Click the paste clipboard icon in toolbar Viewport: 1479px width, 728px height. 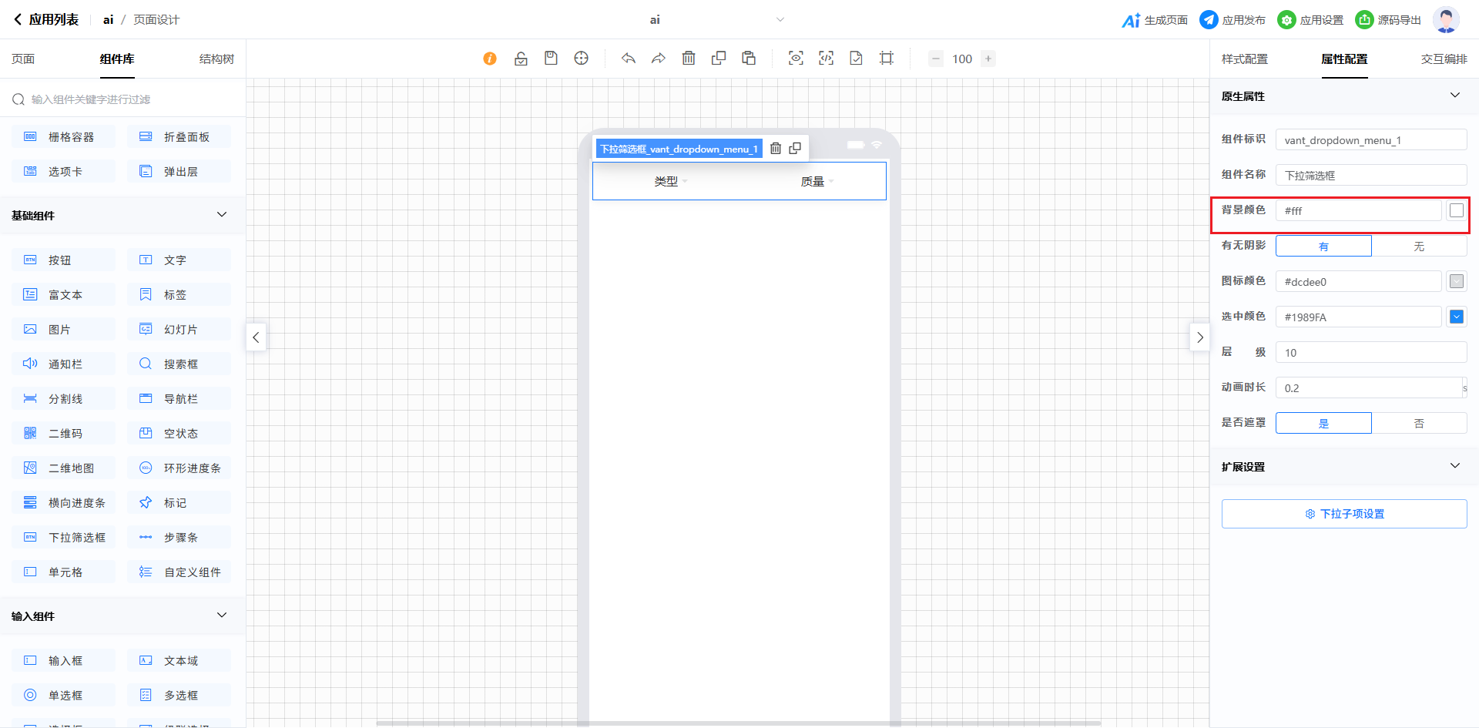(x=749, y=59)
